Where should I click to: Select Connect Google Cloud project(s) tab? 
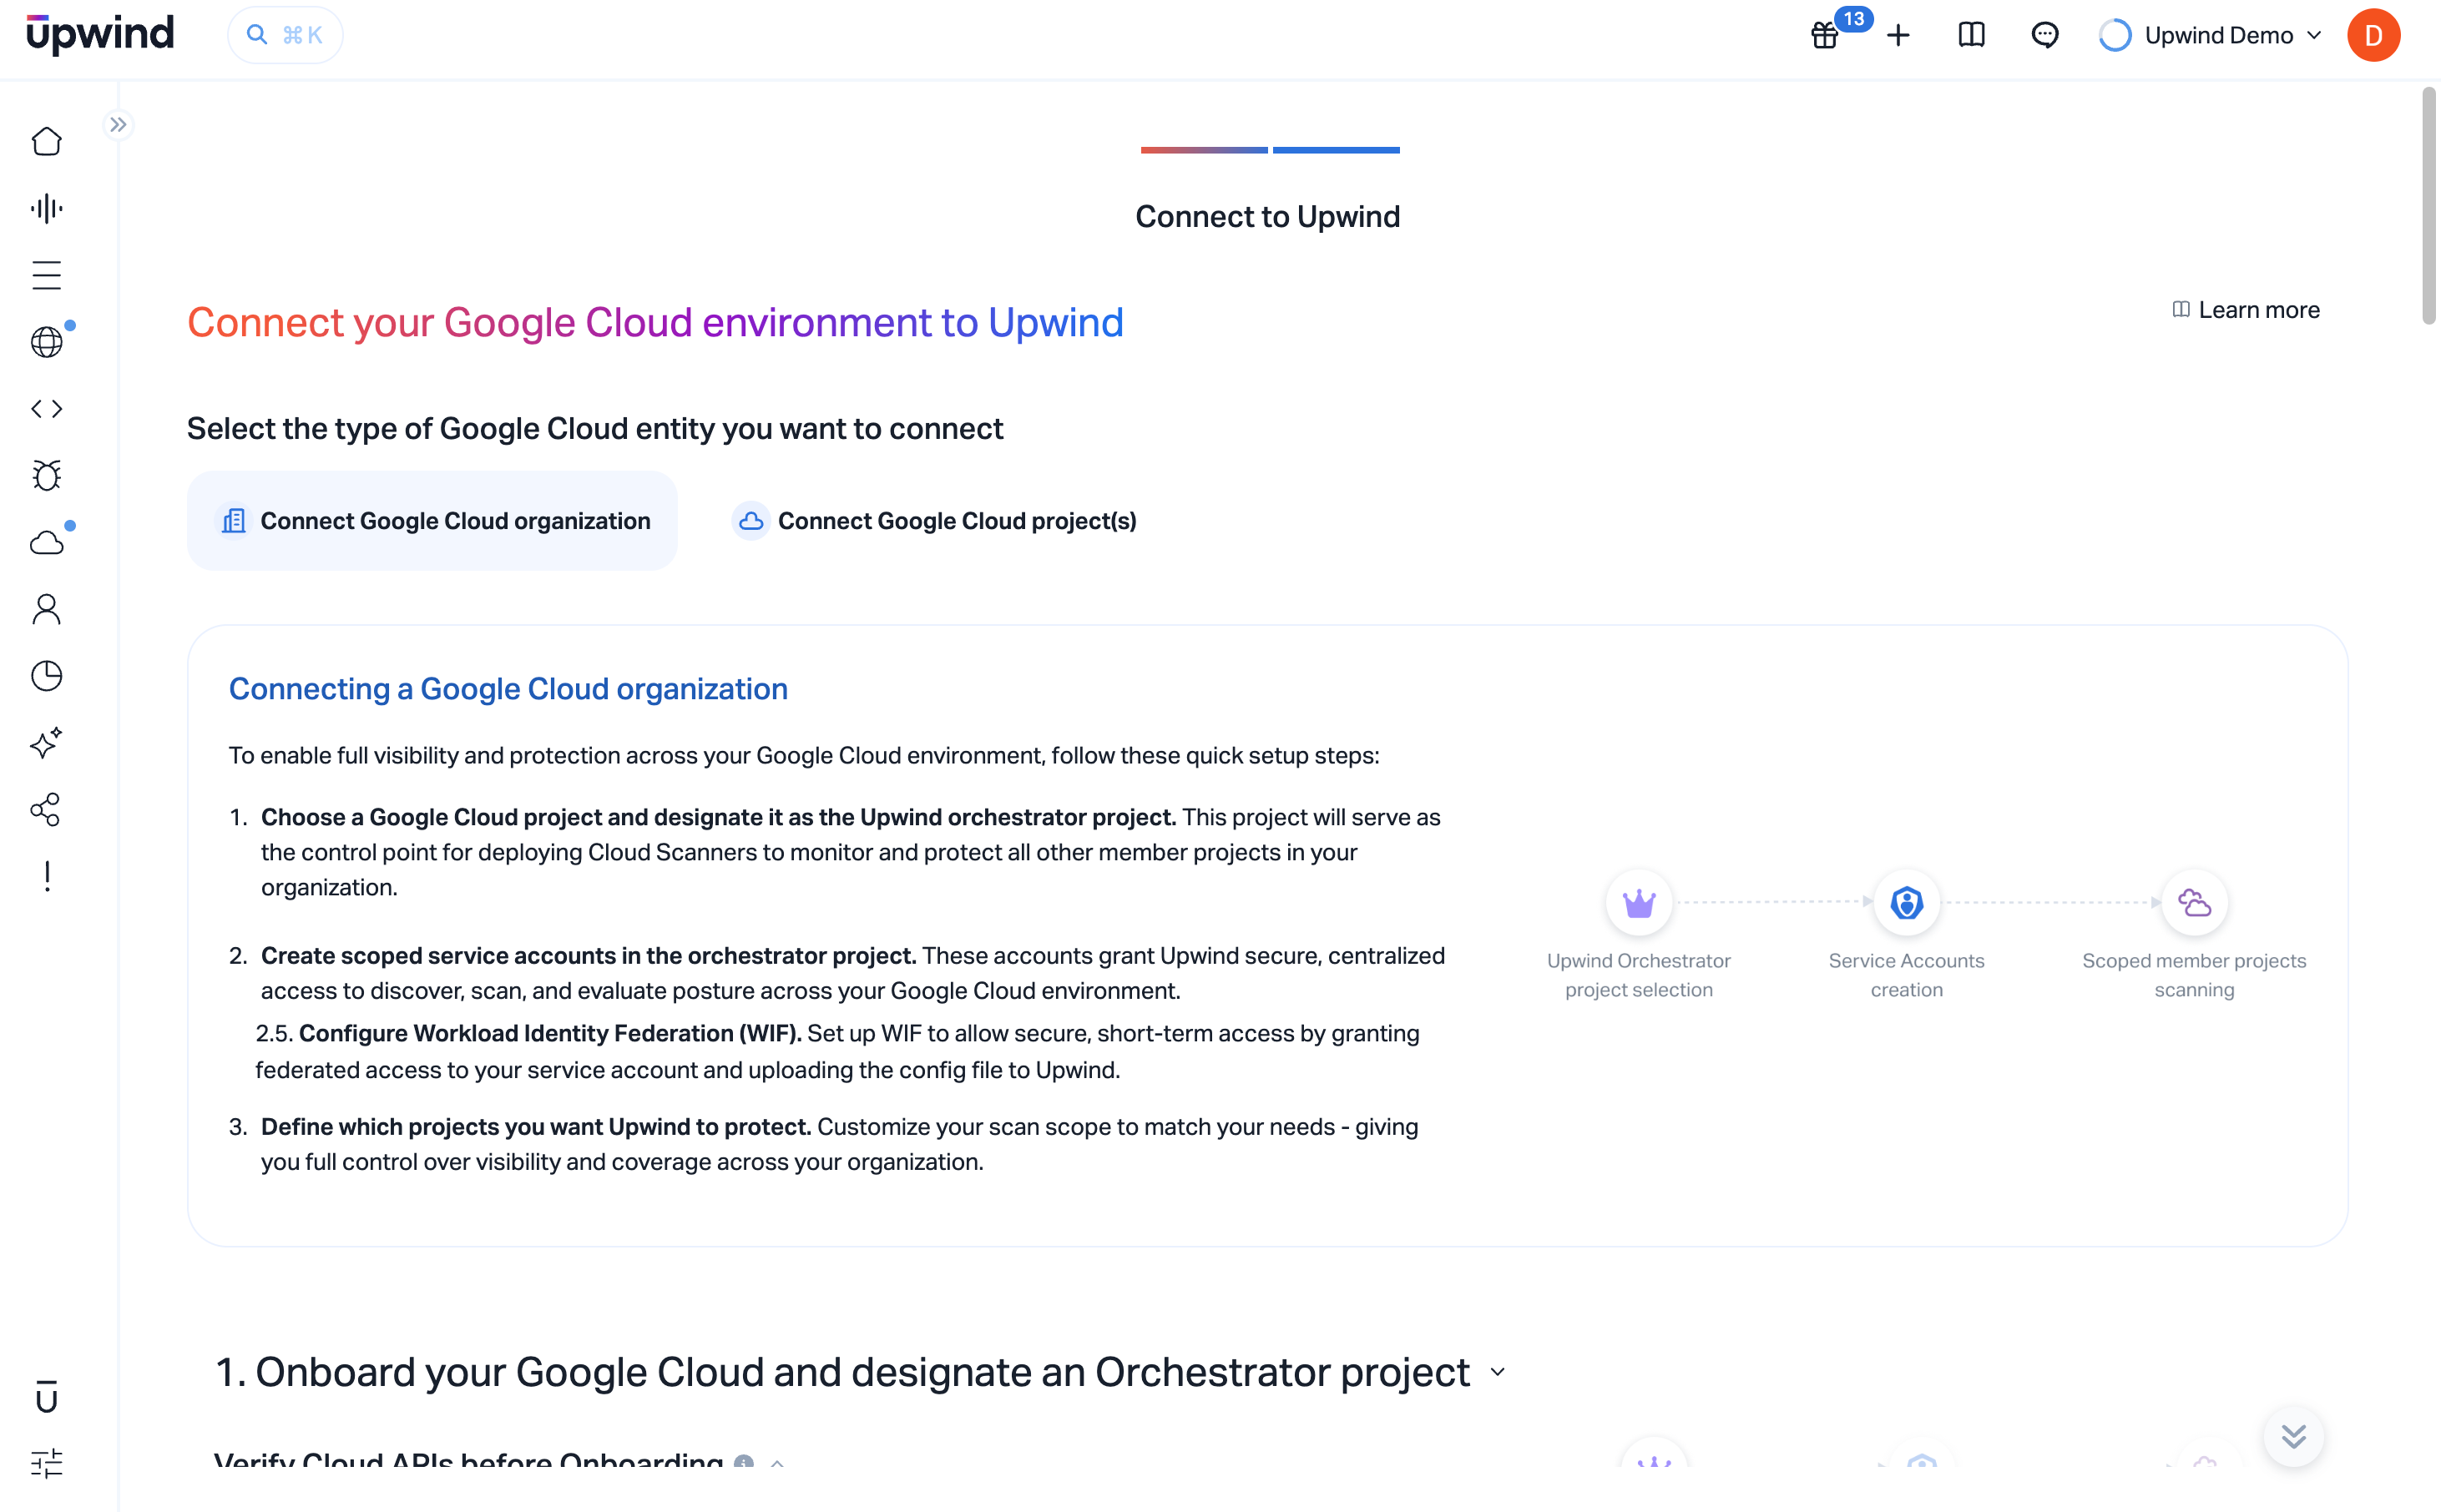click(x=933, y=521)
